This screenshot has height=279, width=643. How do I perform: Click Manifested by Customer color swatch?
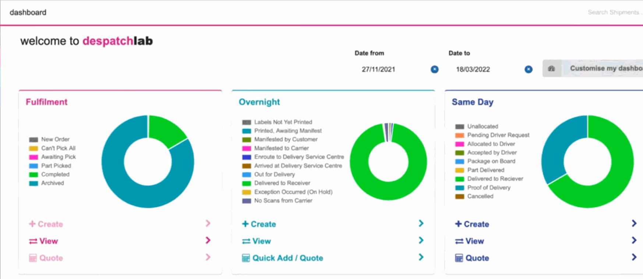[247, 140]
